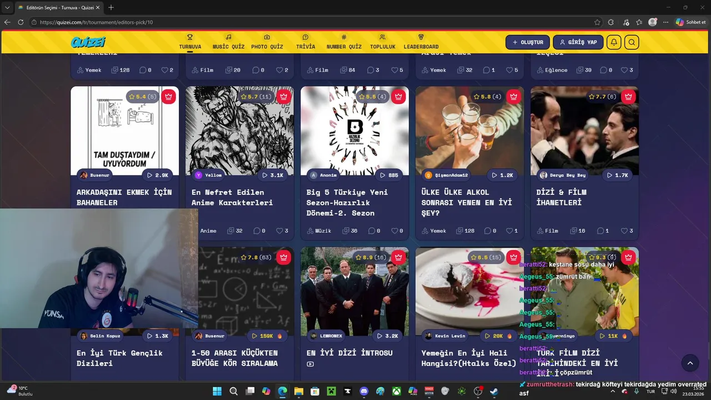Click the 2.9K play count on Bahaneler card
This screenshot has width=711, height=400.
pos(158,175)
